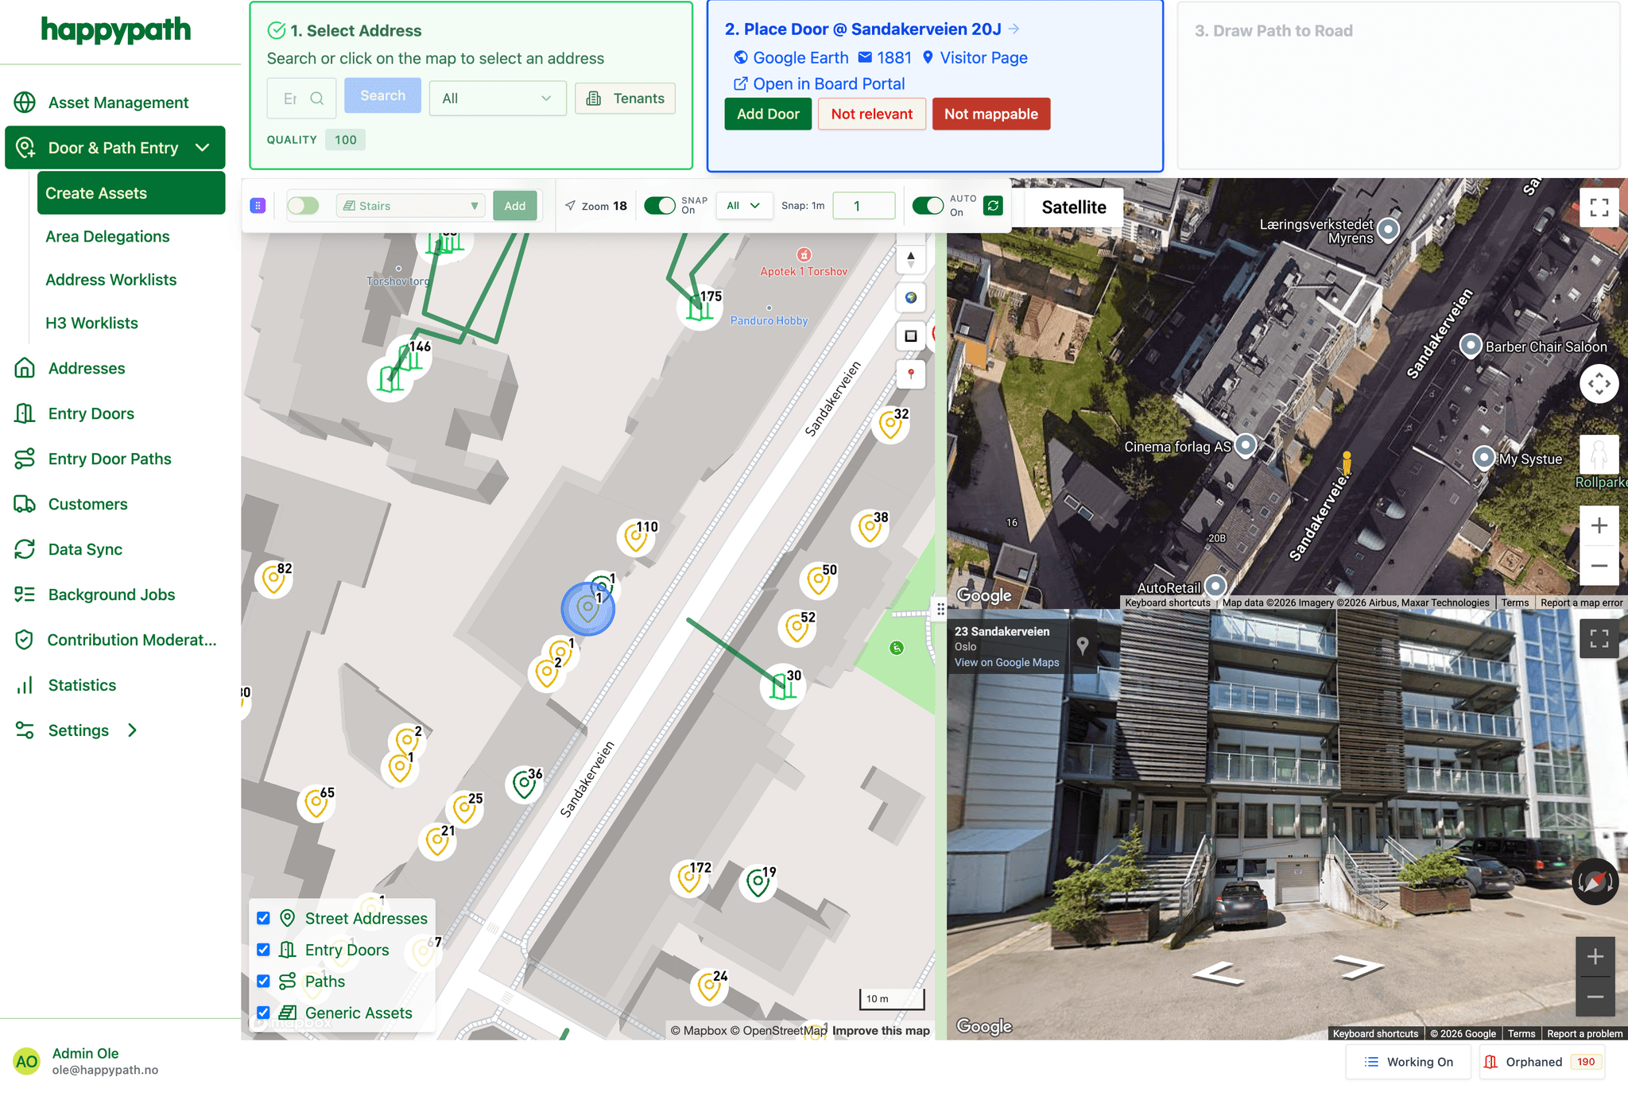The width and height of the screenshot is (1628, 1100).
Task: Select the yellow address pin numbered 50
Action: (x=819, y=580)
